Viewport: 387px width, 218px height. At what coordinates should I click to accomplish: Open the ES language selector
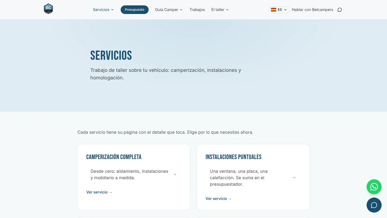tap(279, 10)
